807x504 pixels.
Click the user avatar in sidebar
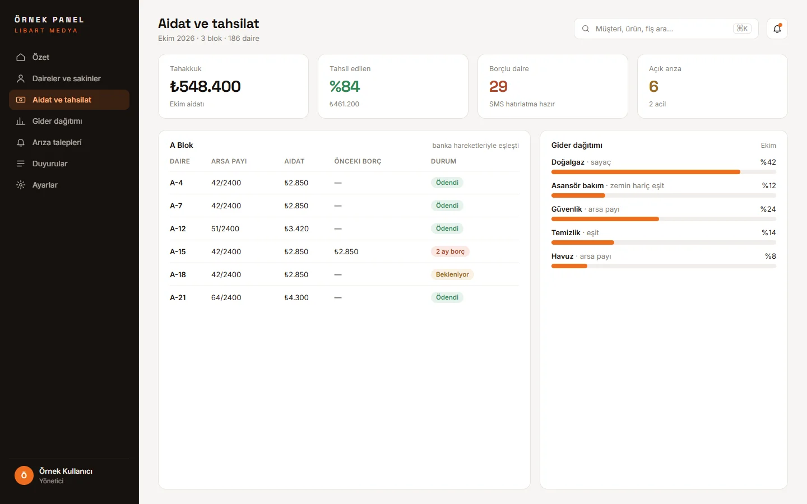point(24,475)
